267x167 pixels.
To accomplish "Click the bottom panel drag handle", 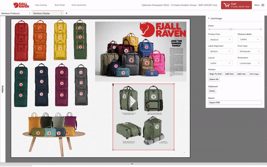I will click(132, 164).
